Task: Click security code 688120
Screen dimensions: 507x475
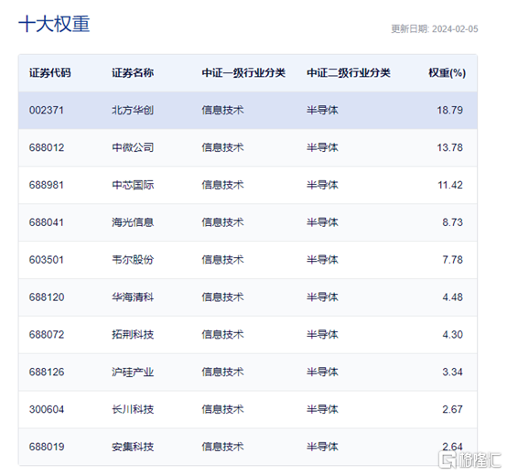Action: coord(47,297)
